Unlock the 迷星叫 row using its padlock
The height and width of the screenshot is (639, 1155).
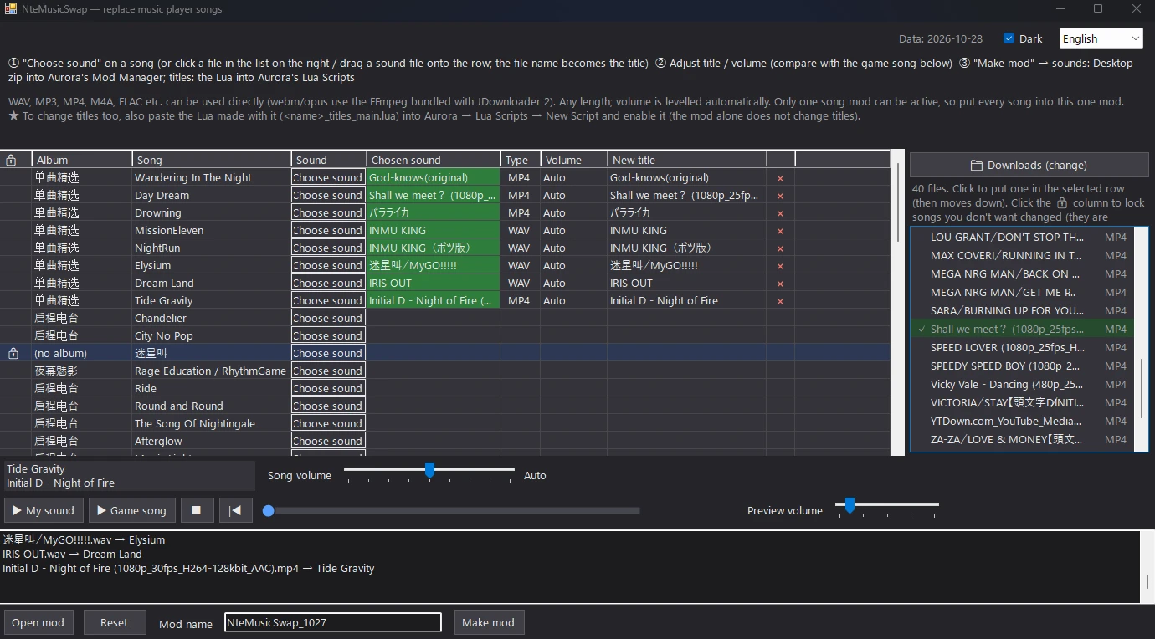13,354
